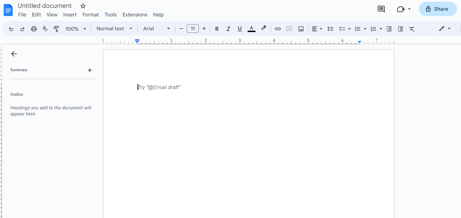Decrease font size with minus
This screenshot has width=461, height=218.
point(181,29)
